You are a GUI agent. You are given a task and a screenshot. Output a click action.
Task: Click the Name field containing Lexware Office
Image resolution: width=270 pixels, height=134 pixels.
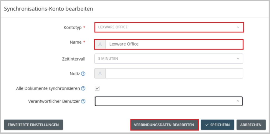pyautogui.click(x=174, y=44)
